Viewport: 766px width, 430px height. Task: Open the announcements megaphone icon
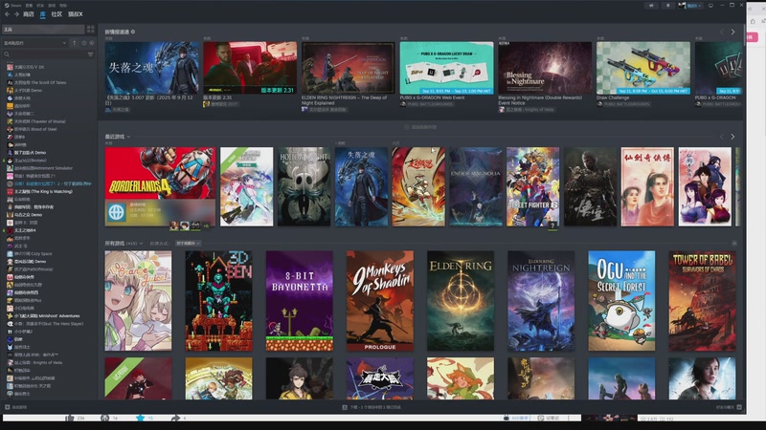(651, 6)
